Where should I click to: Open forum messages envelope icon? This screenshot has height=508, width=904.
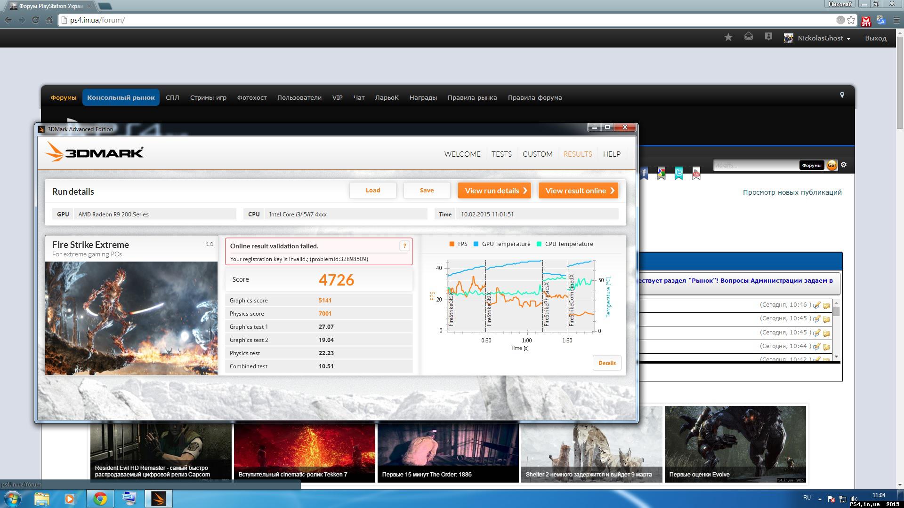click(749, 37)
